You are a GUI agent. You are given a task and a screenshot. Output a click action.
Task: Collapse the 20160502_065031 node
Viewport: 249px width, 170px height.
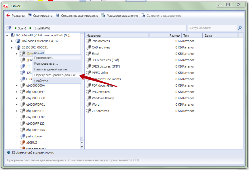pyautogui.click(x=12, y=48)
